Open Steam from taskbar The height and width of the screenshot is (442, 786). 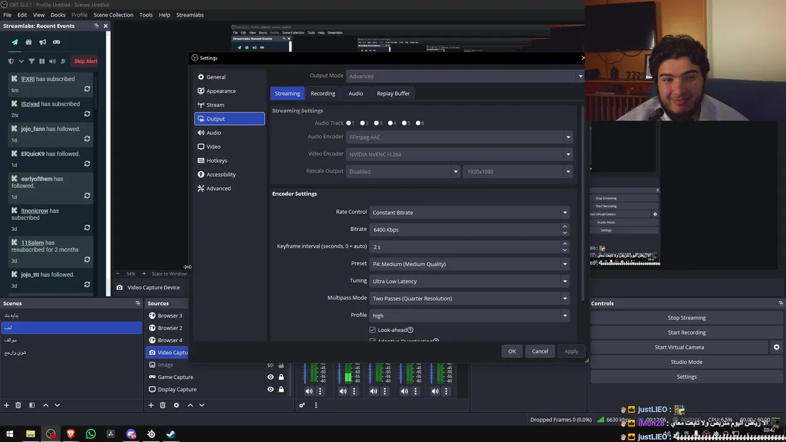(x=171, y=434)
